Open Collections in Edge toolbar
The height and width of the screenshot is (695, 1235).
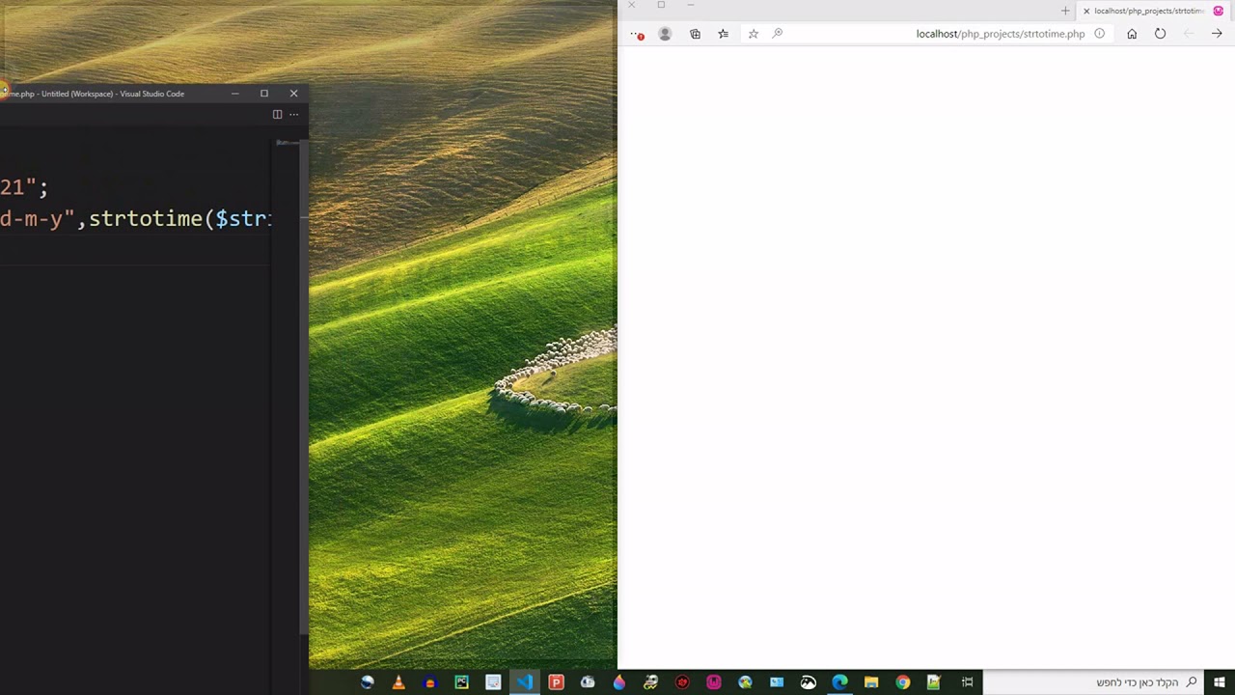point(695,34)
